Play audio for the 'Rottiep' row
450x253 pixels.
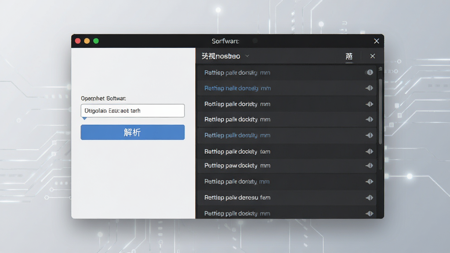click(x=369, y=104)
